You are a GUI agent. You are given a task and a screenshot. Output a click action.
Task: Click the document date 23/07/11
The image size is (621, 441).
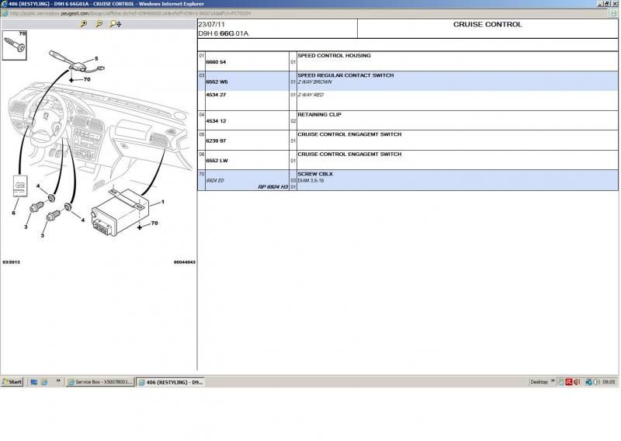pos(211,25)
